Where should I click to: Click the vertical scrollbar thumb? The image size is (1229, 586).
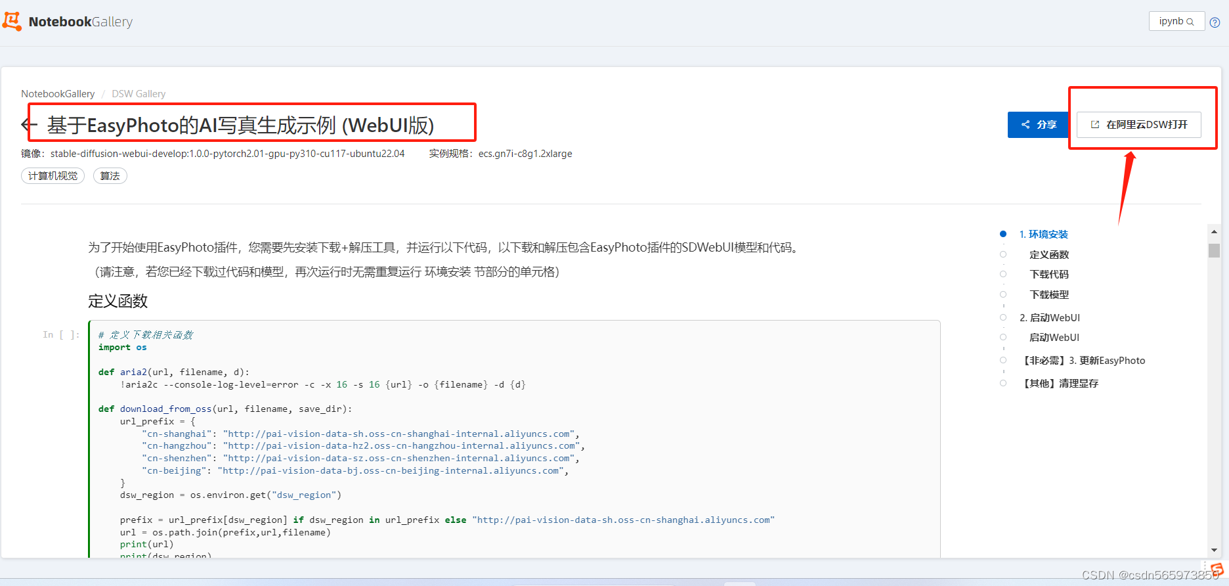point(1214,250)
